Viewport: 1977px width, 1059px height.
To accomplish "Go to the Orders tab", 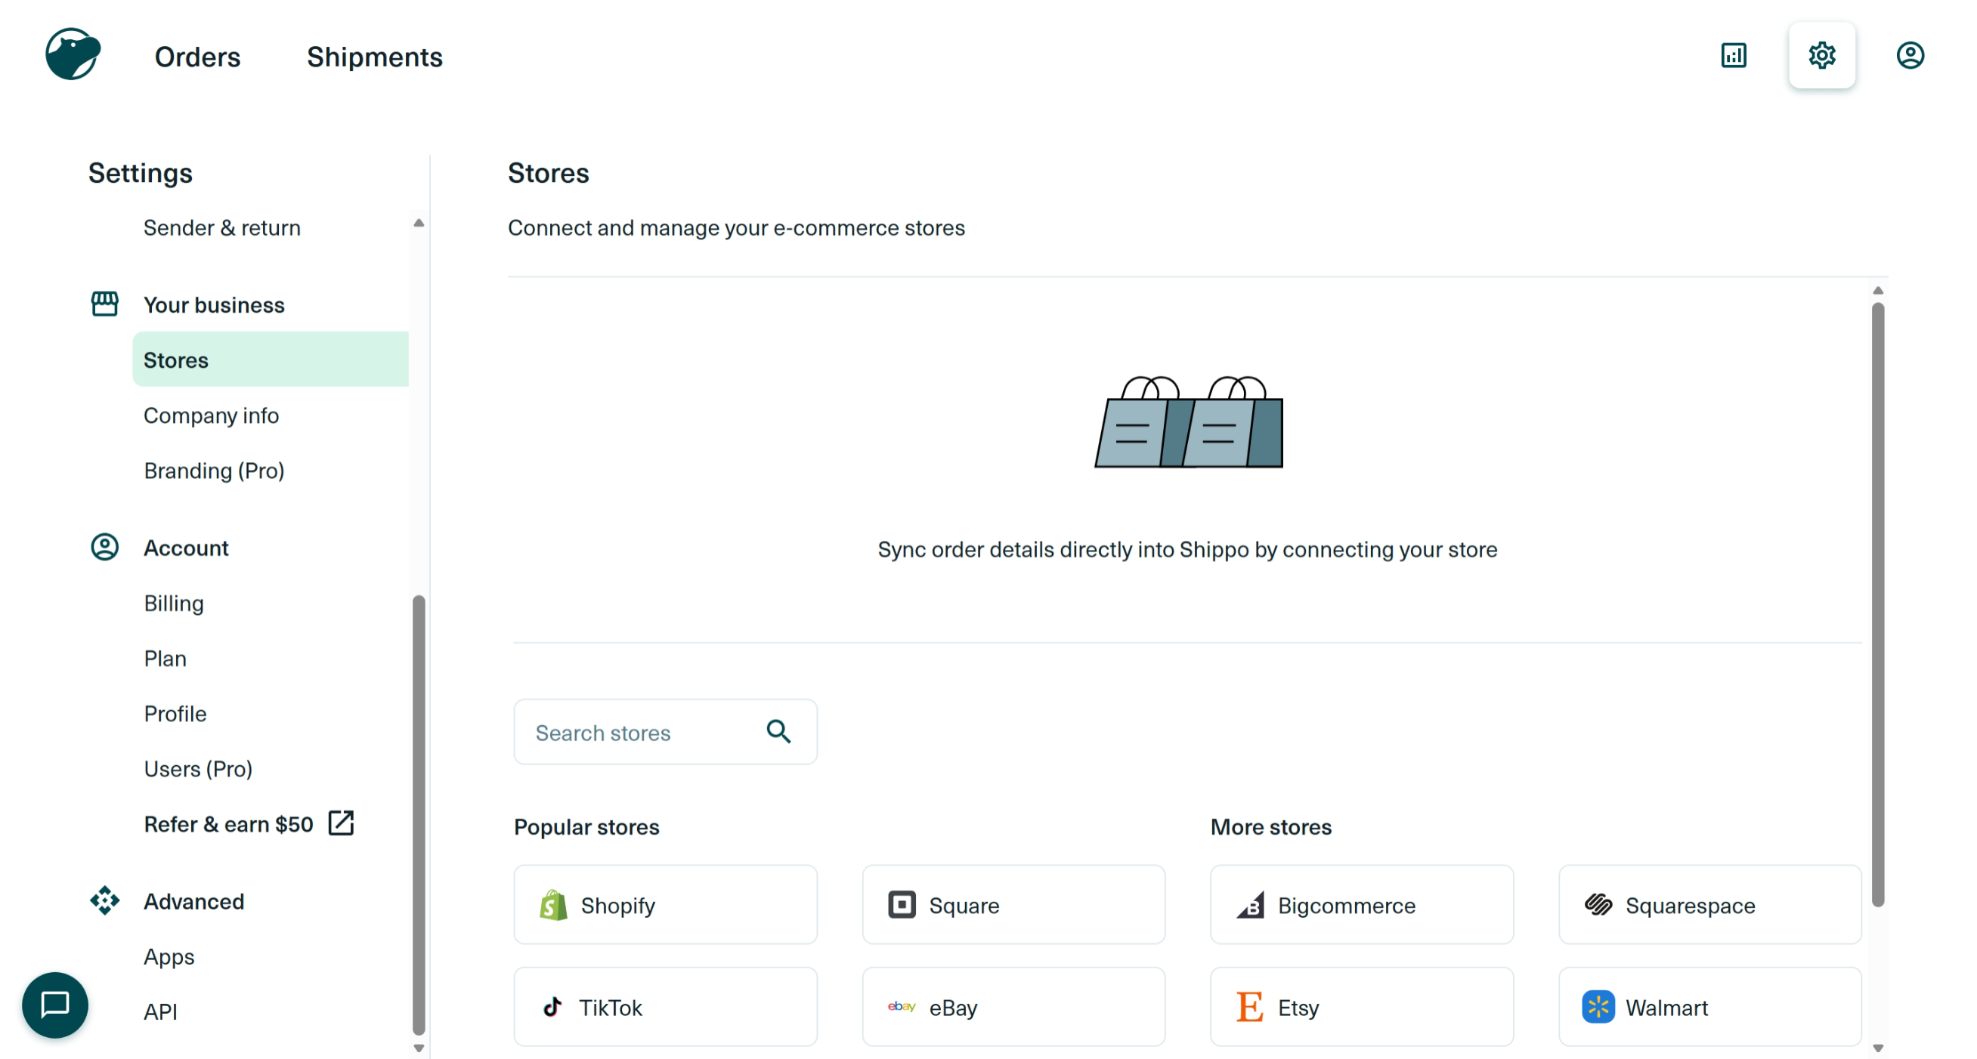I will 198,57.
